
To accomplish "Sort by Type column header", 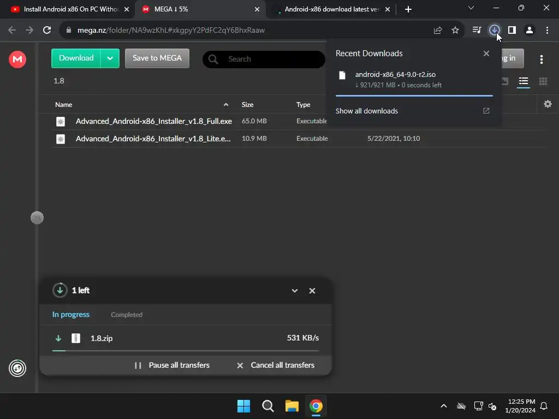I will click(303, 105).
